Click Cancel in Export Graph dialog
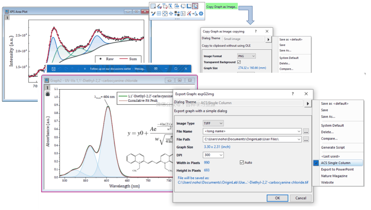Image resolution: width=371 pixels, height=210 pixels. [301, 198]
